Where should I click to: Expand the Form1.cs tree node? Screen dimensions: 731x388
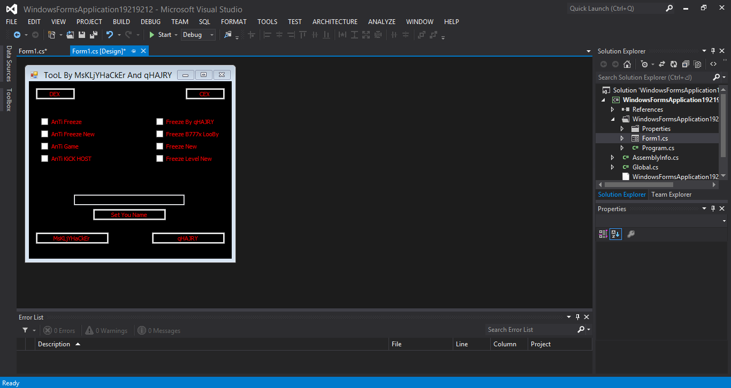point(622,138)
